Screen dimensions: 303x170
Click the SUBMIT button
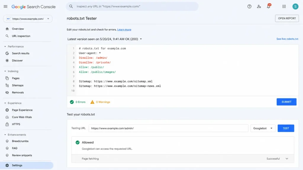(286, 102)
